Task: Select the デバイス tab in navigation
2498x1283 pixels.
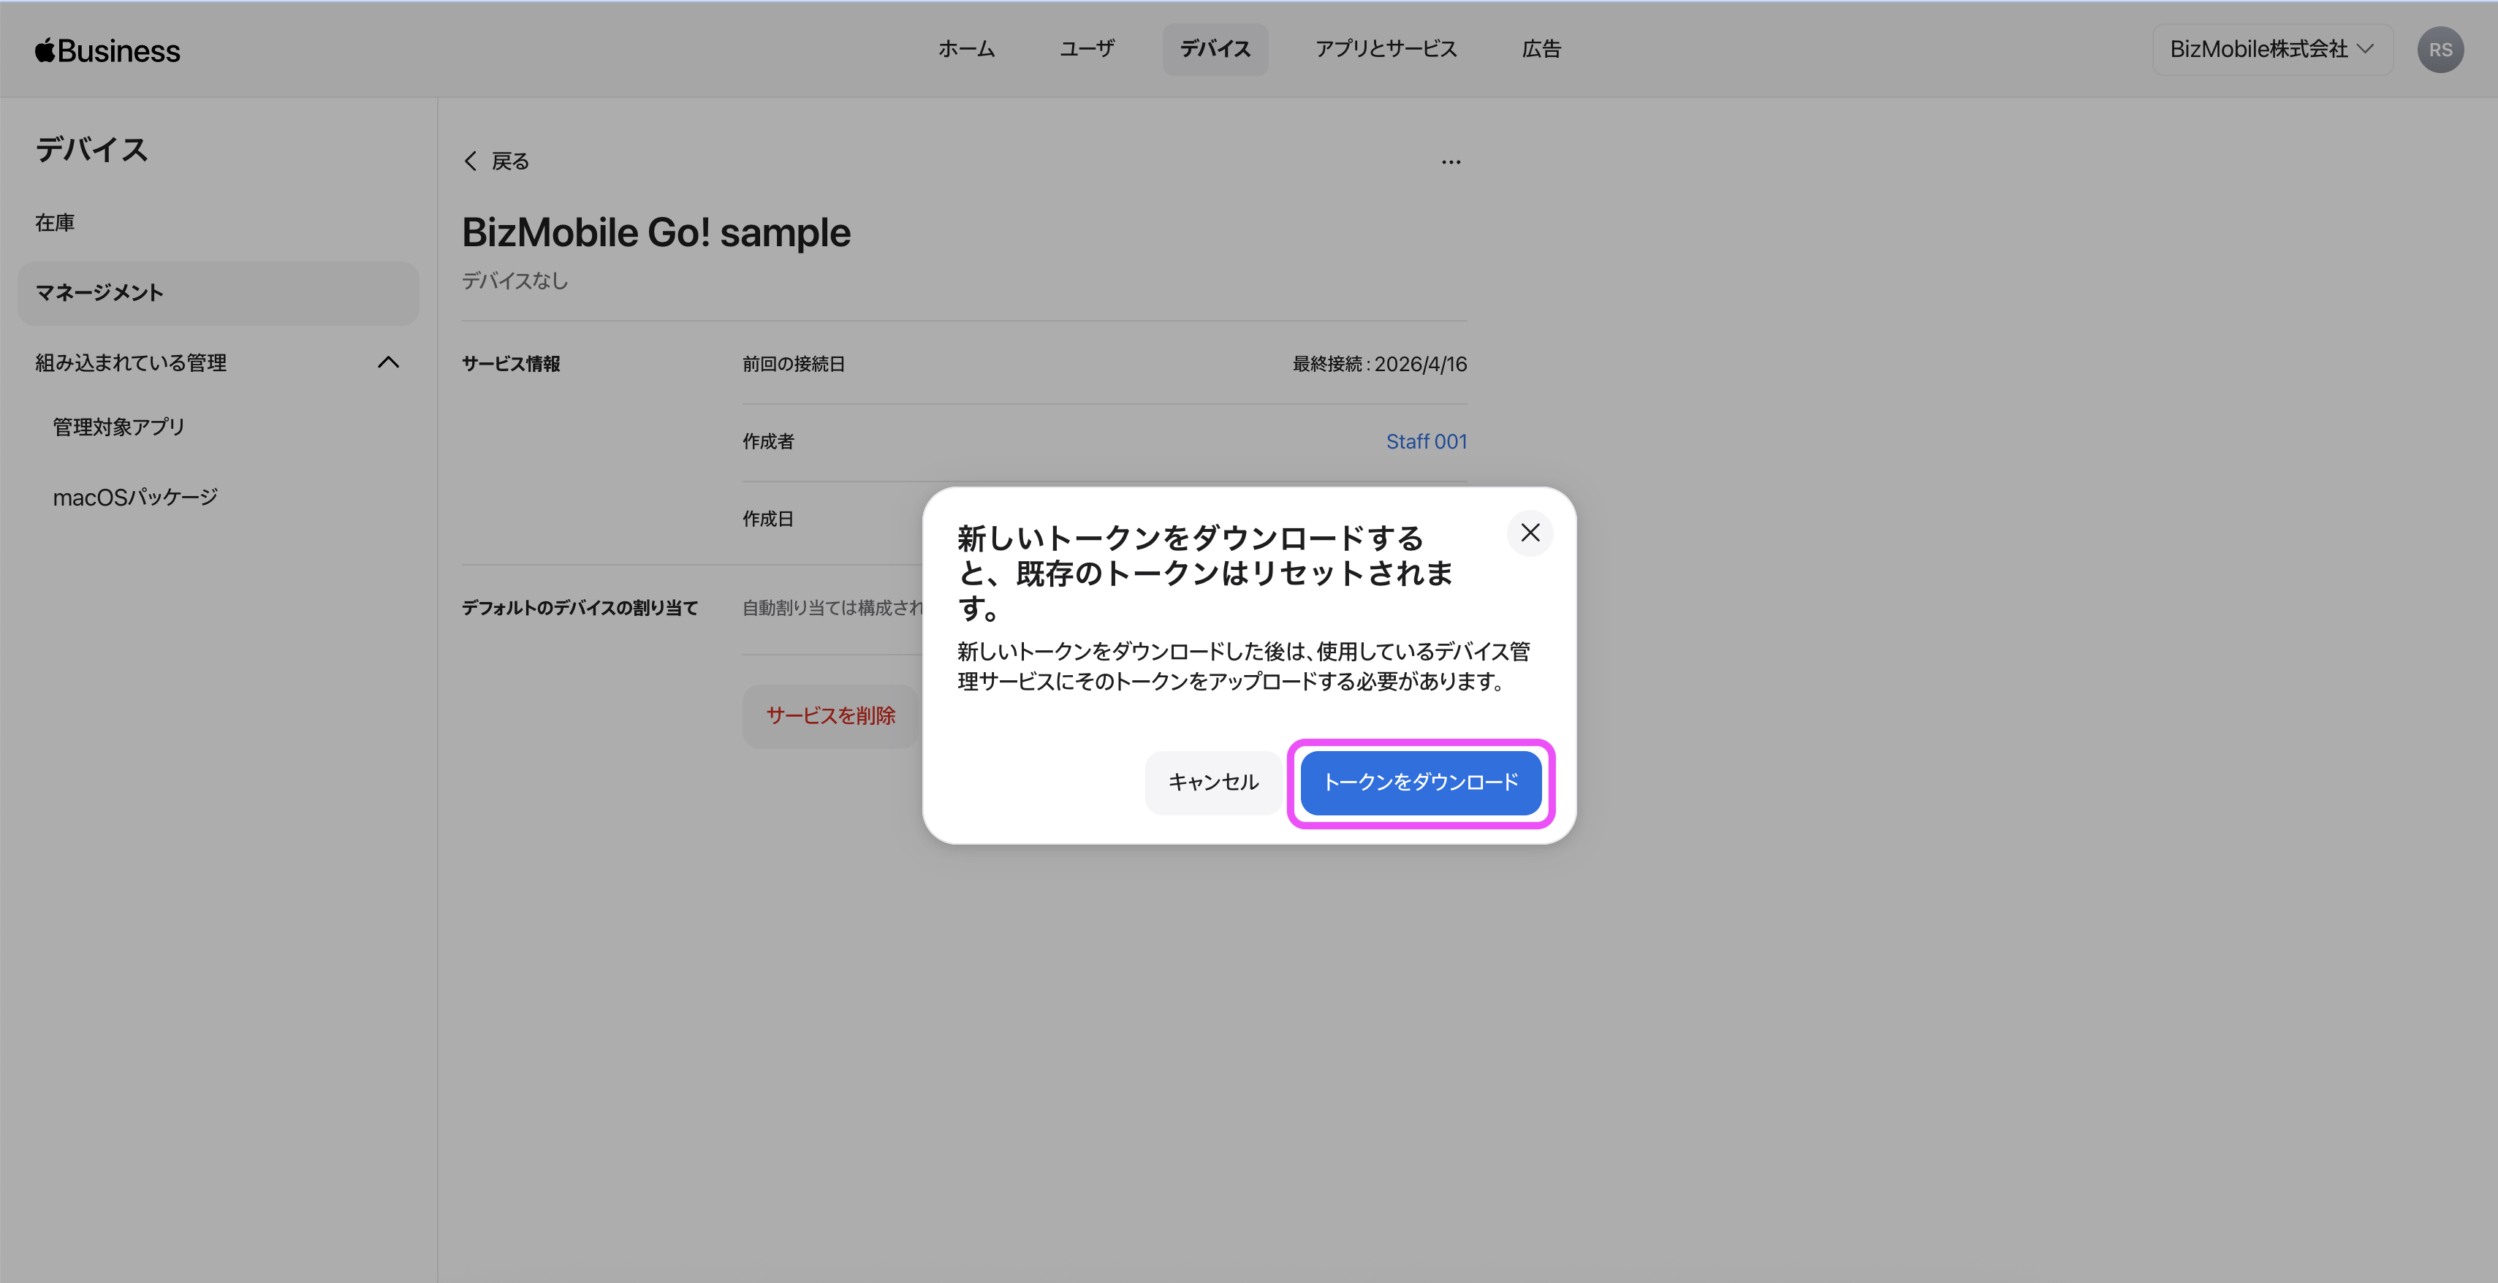Action: (1214, 50)
